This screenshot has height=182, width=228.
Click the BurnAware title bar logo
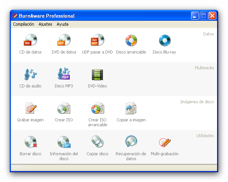point(15,16)
